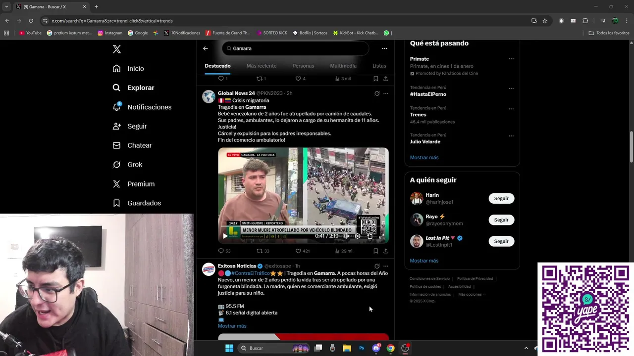Image resolution: width=634 pixels, height=356 pixels.
Task: Open options for #HastaElPerno trend
Action: 511,89
